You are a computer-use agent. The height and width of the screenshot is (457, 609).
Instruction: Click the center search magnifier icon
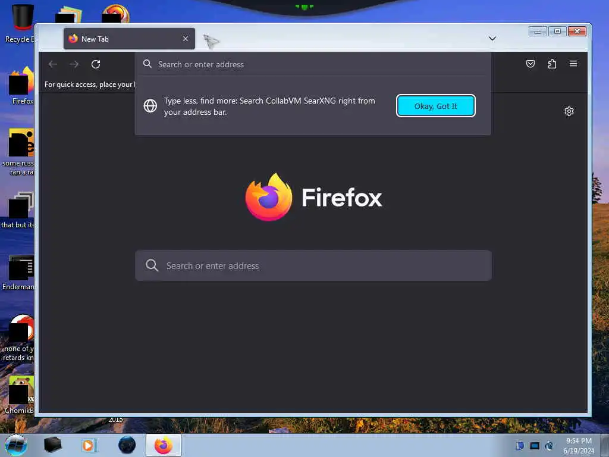[x=152, y=265]
